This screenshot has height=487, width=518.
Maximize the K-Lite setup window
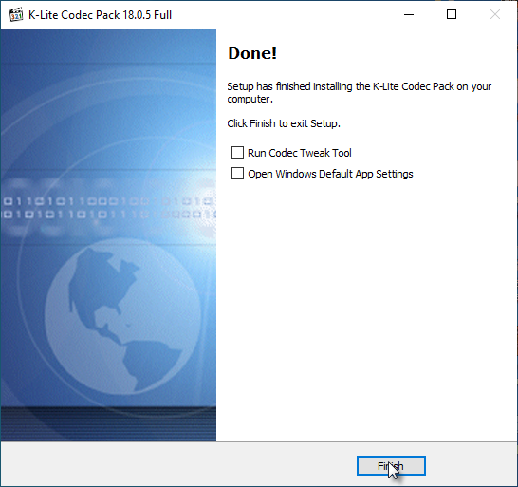coord(452,14)
